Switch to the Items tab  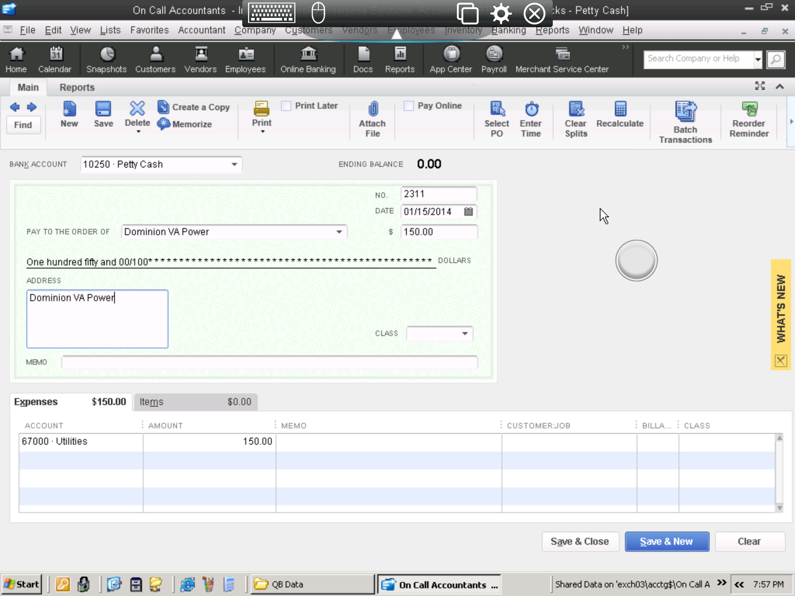click(x=196, y=402)
